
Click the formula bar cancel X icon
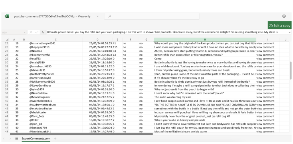coord(31,32)
